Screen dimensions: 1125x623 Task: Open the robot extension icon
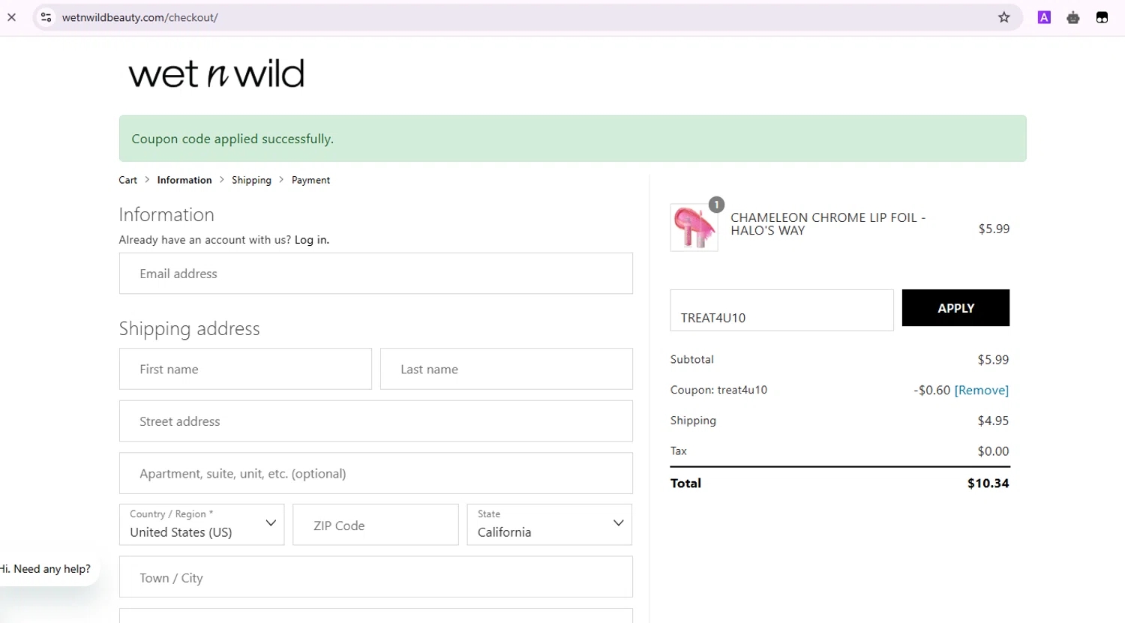pos(1073,17)
